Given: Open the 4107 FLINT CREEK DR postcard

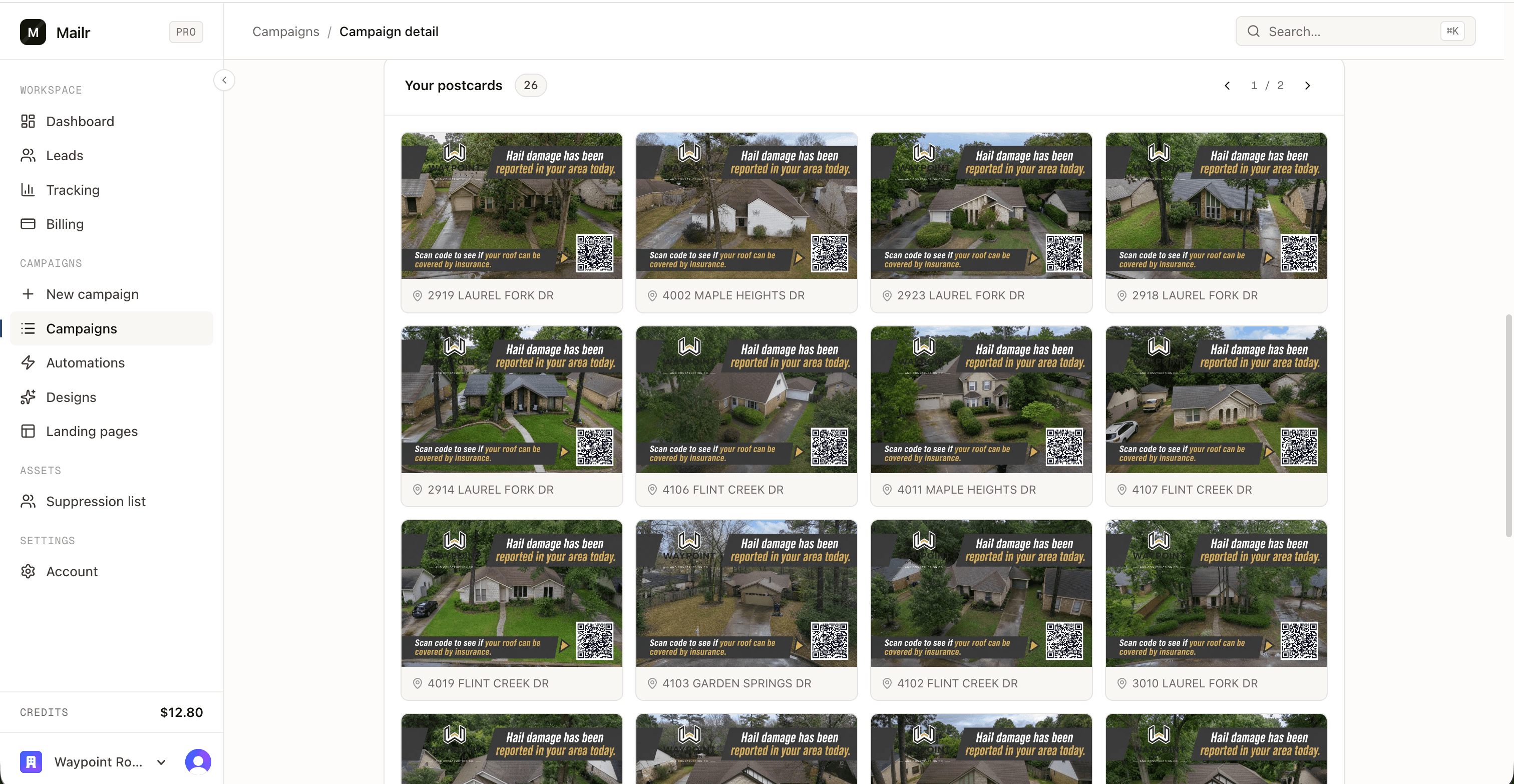Looking at the screenshot, I should pyautogui.click(x=1216, y=417).
